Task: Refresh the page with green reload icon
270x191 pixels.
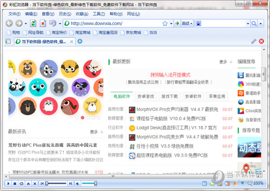Action: [33, 23]
